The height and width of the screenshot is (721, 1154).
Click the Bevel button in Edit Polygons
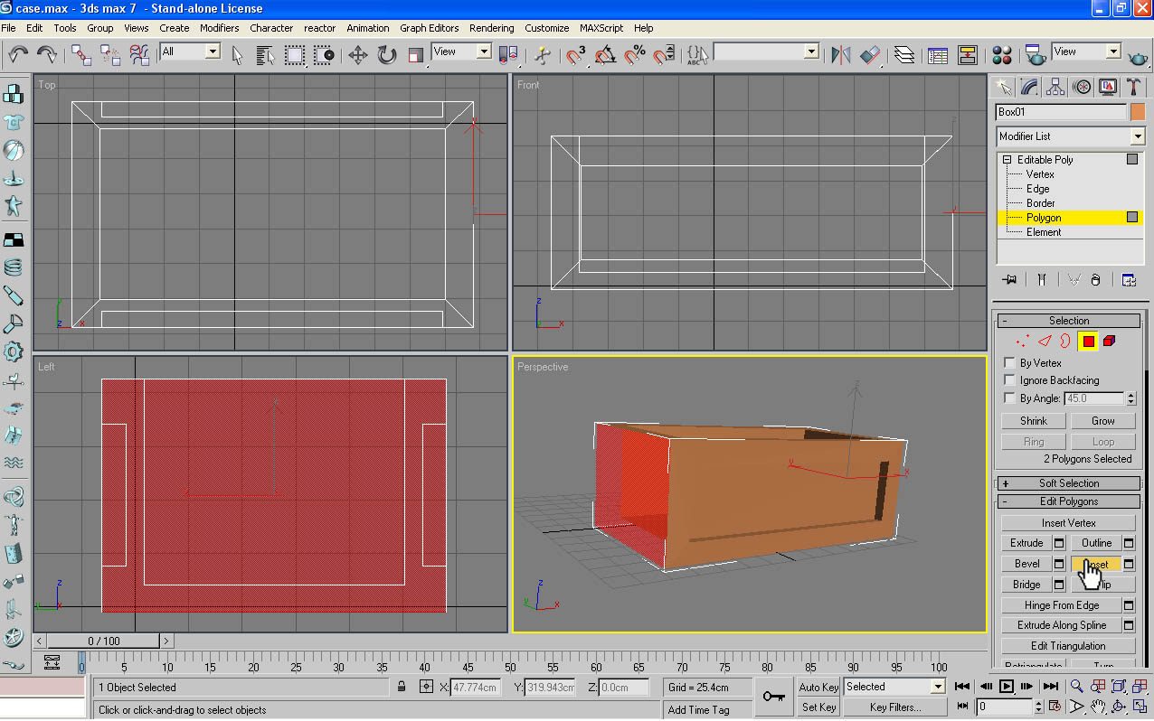1026,563
